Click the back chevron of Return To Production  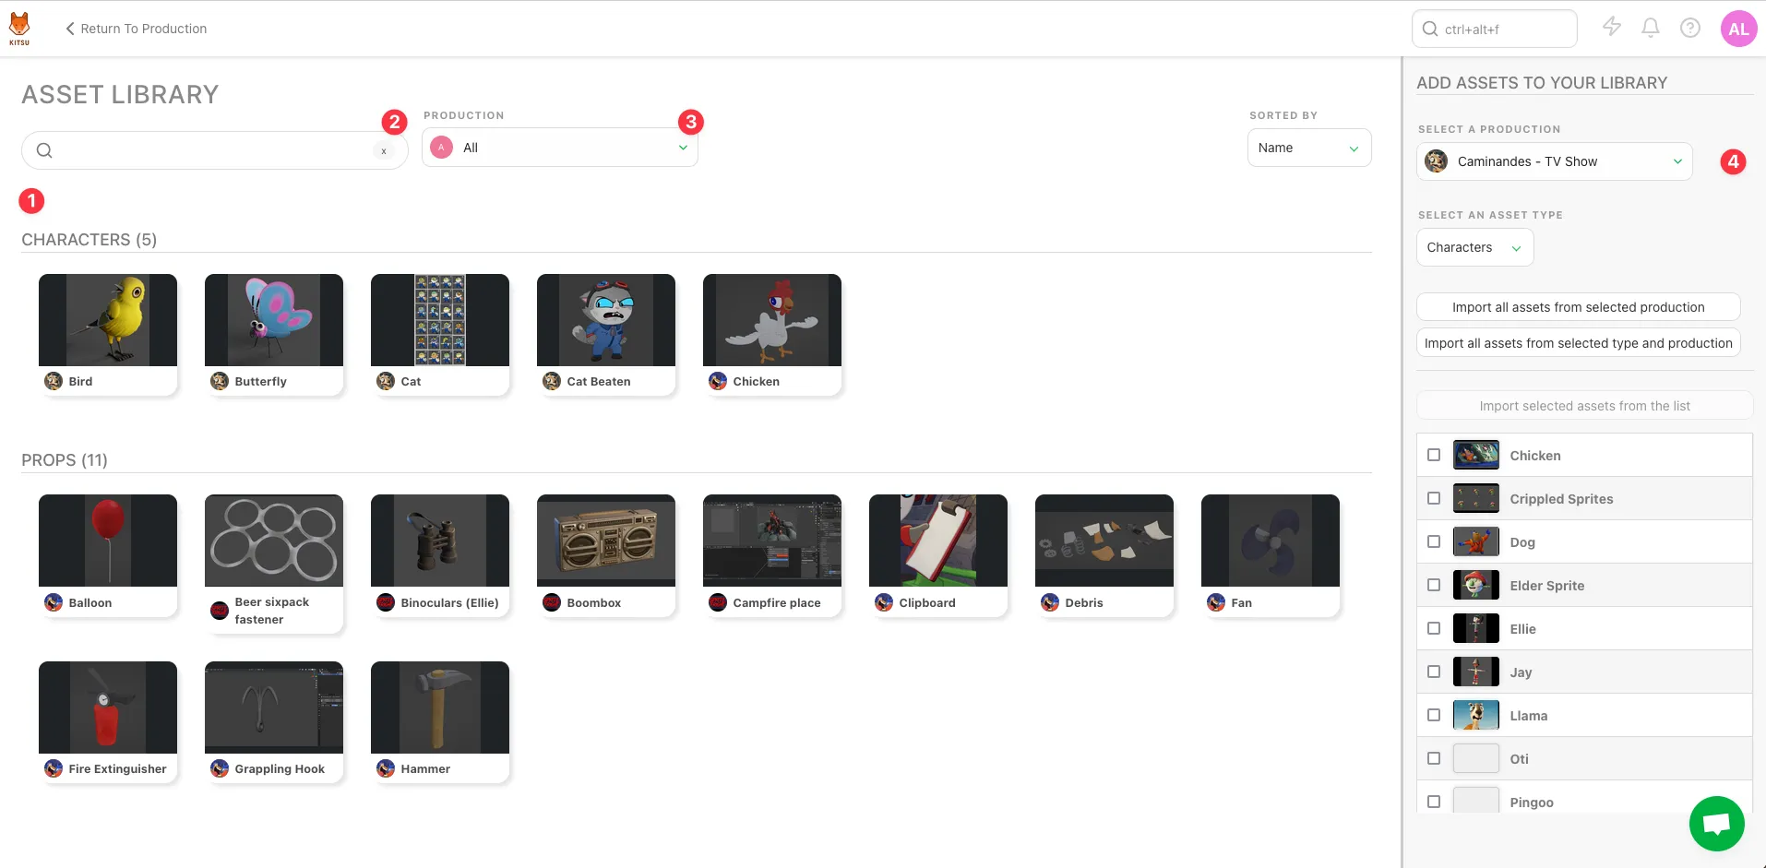click(70, 29)
